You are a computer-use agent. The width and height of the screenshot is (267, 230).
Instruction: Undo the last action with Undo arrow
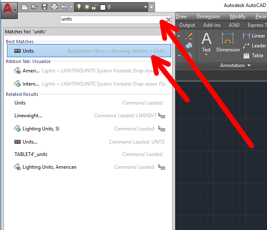[64, 7]
